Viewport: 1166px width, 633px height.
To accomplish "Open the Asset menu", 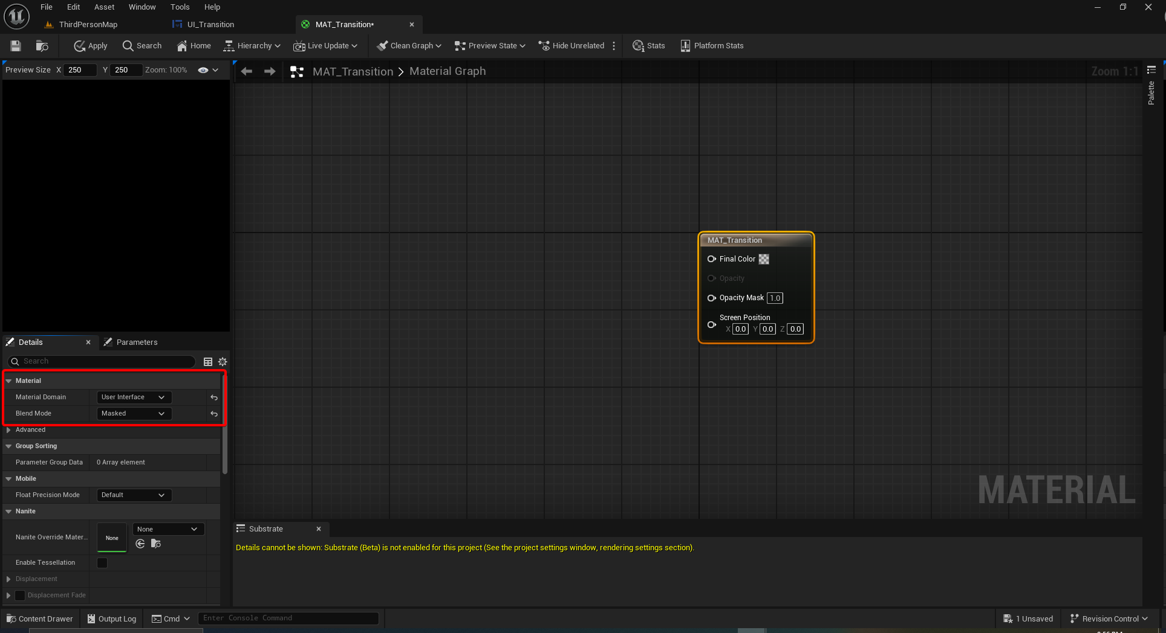I will 104,7.
